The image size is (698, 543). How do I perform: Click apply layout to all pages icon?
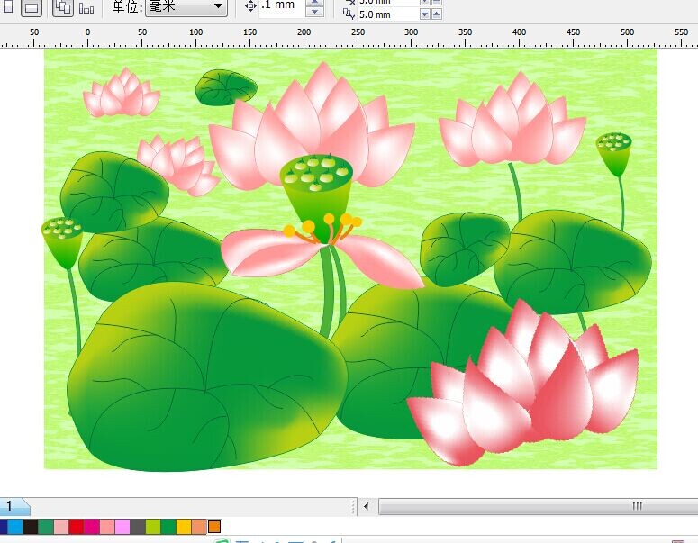coord(63,8)
